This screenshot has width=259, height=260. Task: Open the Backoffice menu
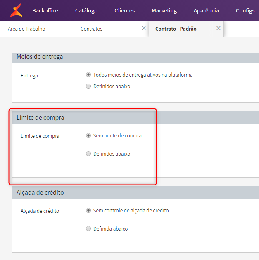pos(45,11)
